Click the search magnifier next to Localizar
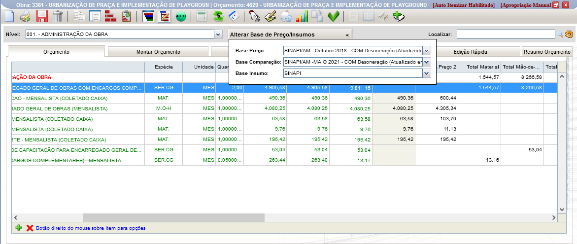The width and height of the screenshot is (577, 244). click(x=560, y=34)
